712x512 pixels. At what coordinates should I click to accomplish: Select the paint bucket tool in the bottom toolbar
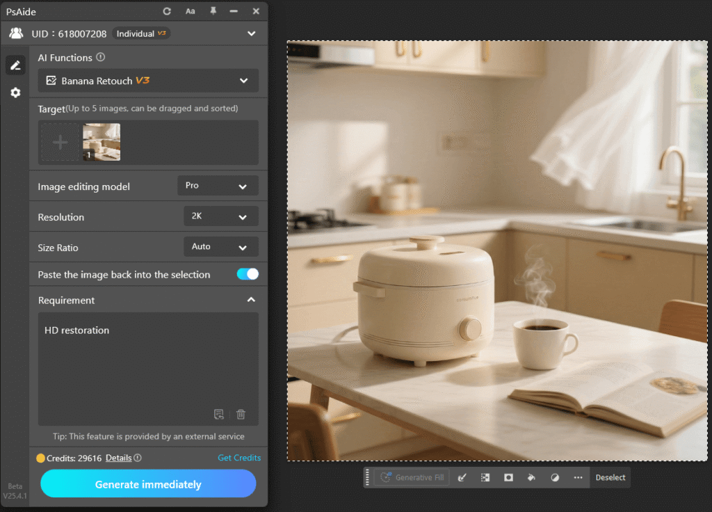pos(531,477)
